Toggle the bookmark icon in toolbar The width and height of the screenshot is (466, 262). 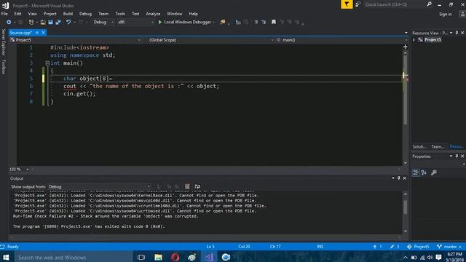point(274,22)
